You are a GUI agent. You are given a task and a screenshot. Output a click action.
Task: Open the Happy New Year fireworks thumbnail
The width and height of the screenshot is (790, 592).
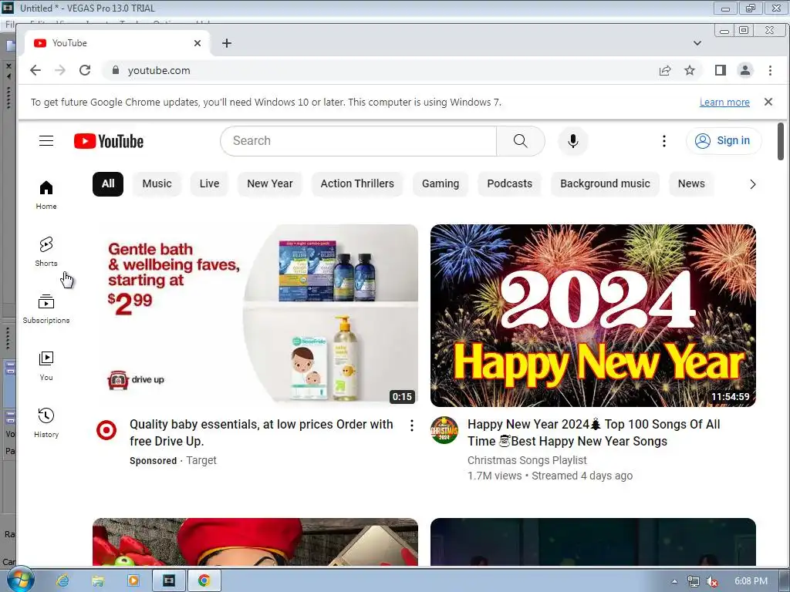point(593,315)
